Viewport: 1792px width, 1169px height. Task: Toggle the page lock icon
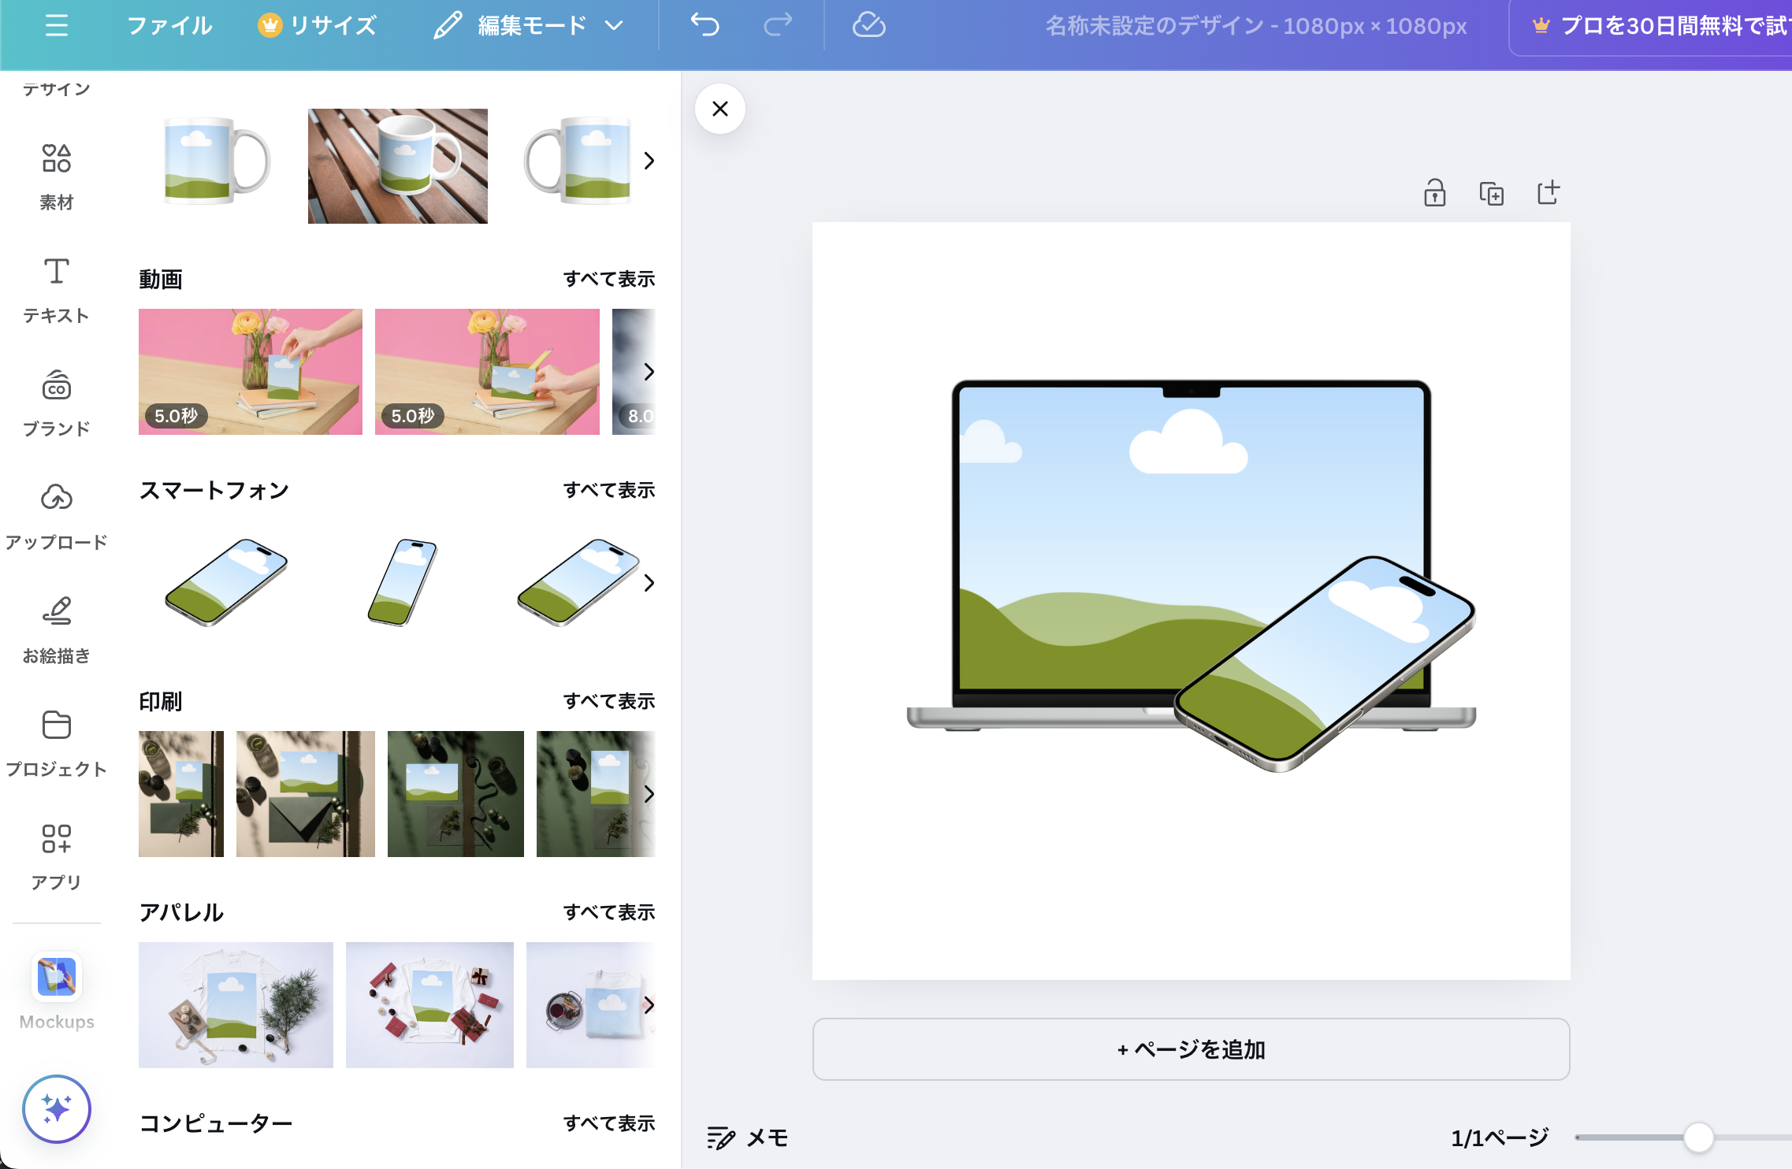1434,193
